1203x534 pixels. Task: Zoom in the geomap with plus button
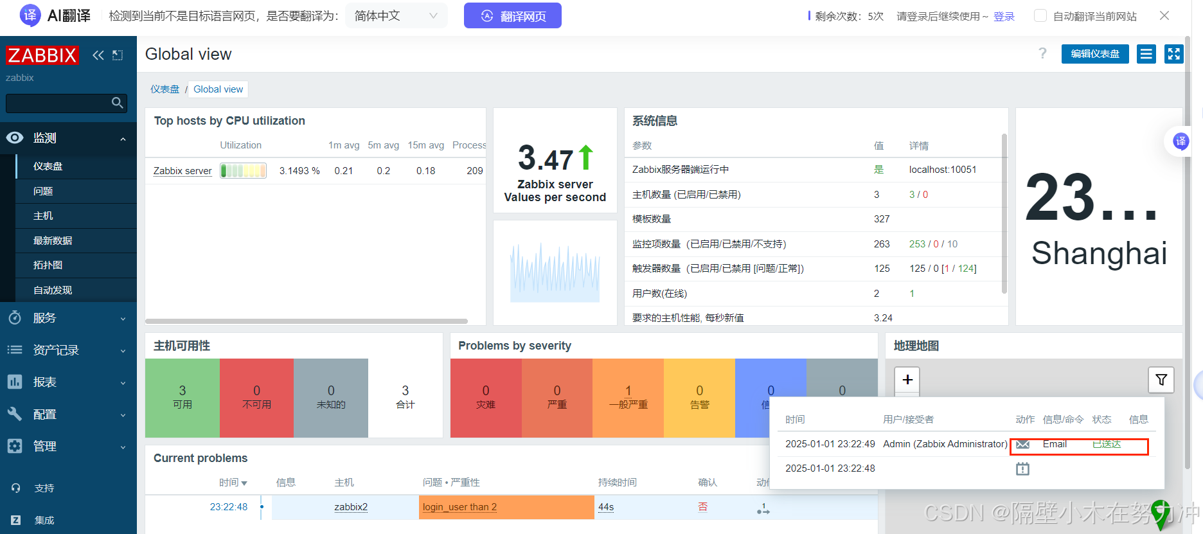907,380
